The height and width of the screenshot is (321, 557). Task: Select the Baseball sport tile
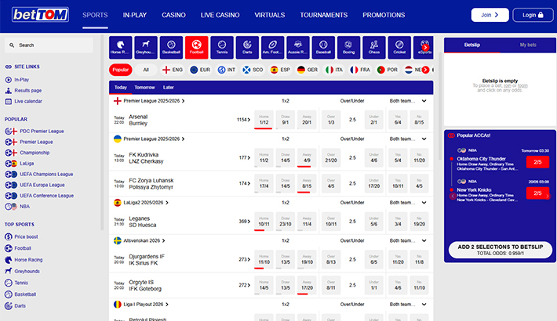[323, 47]
